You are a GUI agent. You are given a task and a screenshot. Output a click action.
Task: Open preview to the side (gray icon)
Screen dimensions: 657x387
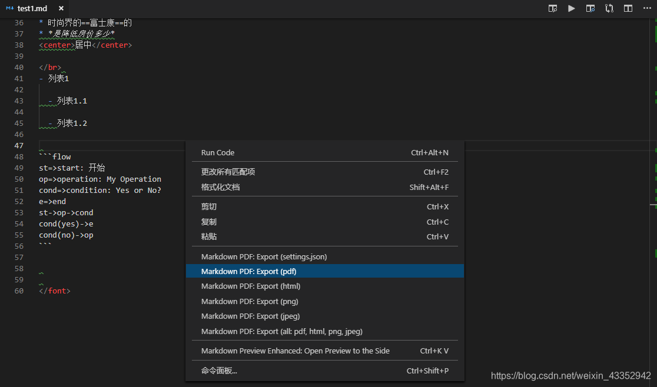tap(553, 8)
